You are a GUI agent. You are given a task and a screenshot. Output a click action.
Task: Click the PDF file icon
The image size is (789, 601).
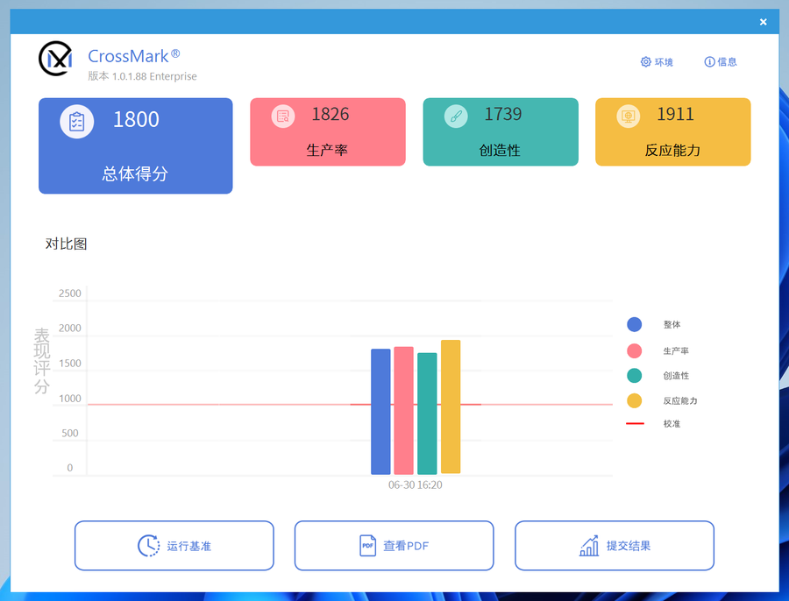368,546
